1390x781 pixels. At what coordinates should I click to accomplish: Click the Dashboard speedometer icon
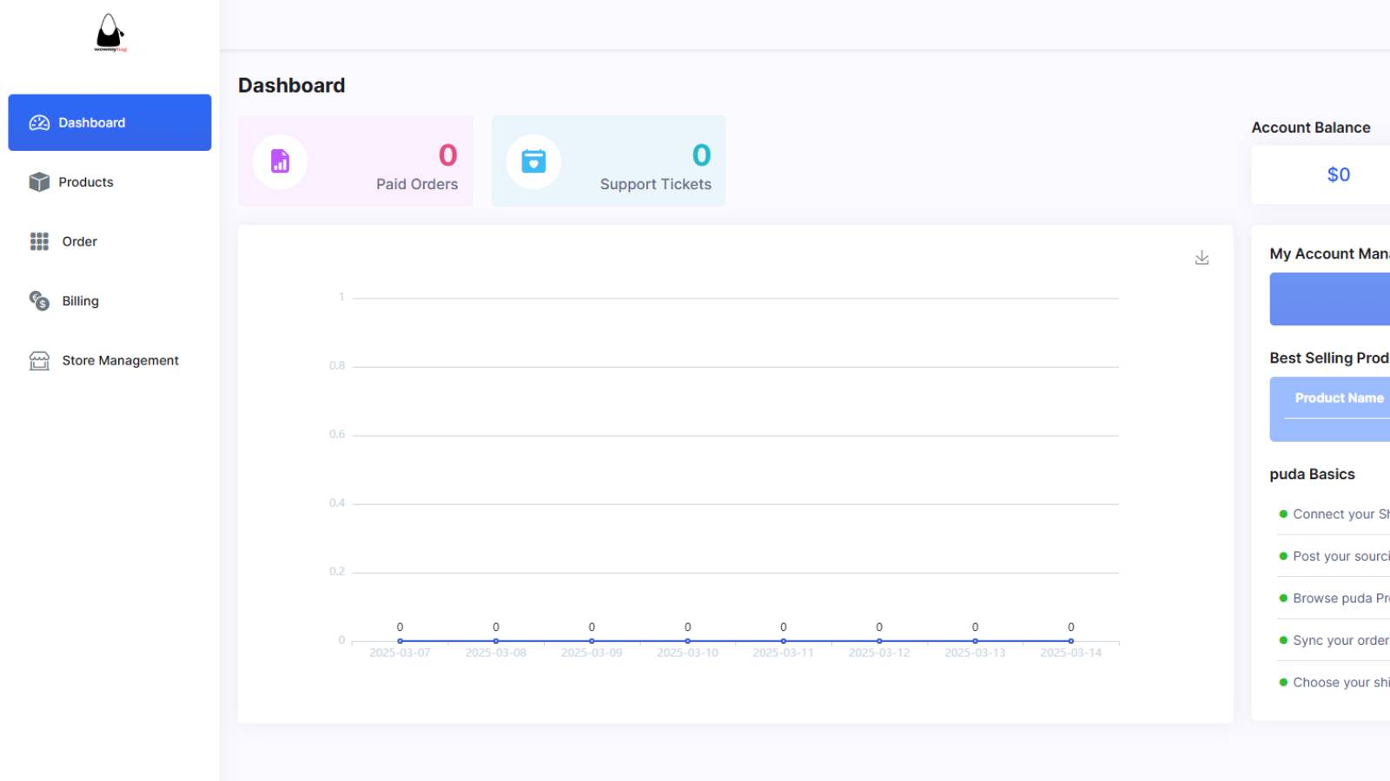[x=39, y=122]
